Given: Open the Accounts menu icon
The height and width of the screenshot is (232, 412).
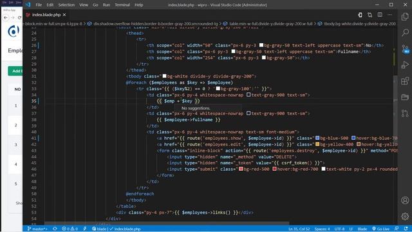Looking at the screenshot, I should [x=405, y=200].
